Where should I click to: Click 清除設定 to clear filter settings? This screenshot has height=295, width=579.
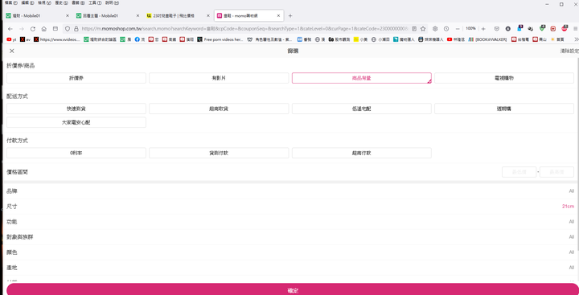[x=569, y=51]
